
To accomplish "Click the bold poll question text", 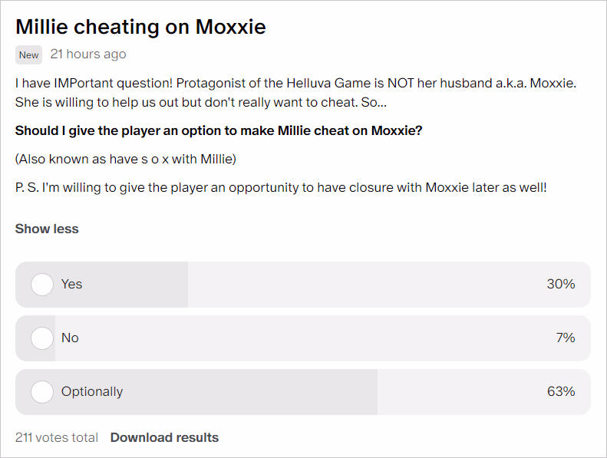I will (x=219, y=131).
